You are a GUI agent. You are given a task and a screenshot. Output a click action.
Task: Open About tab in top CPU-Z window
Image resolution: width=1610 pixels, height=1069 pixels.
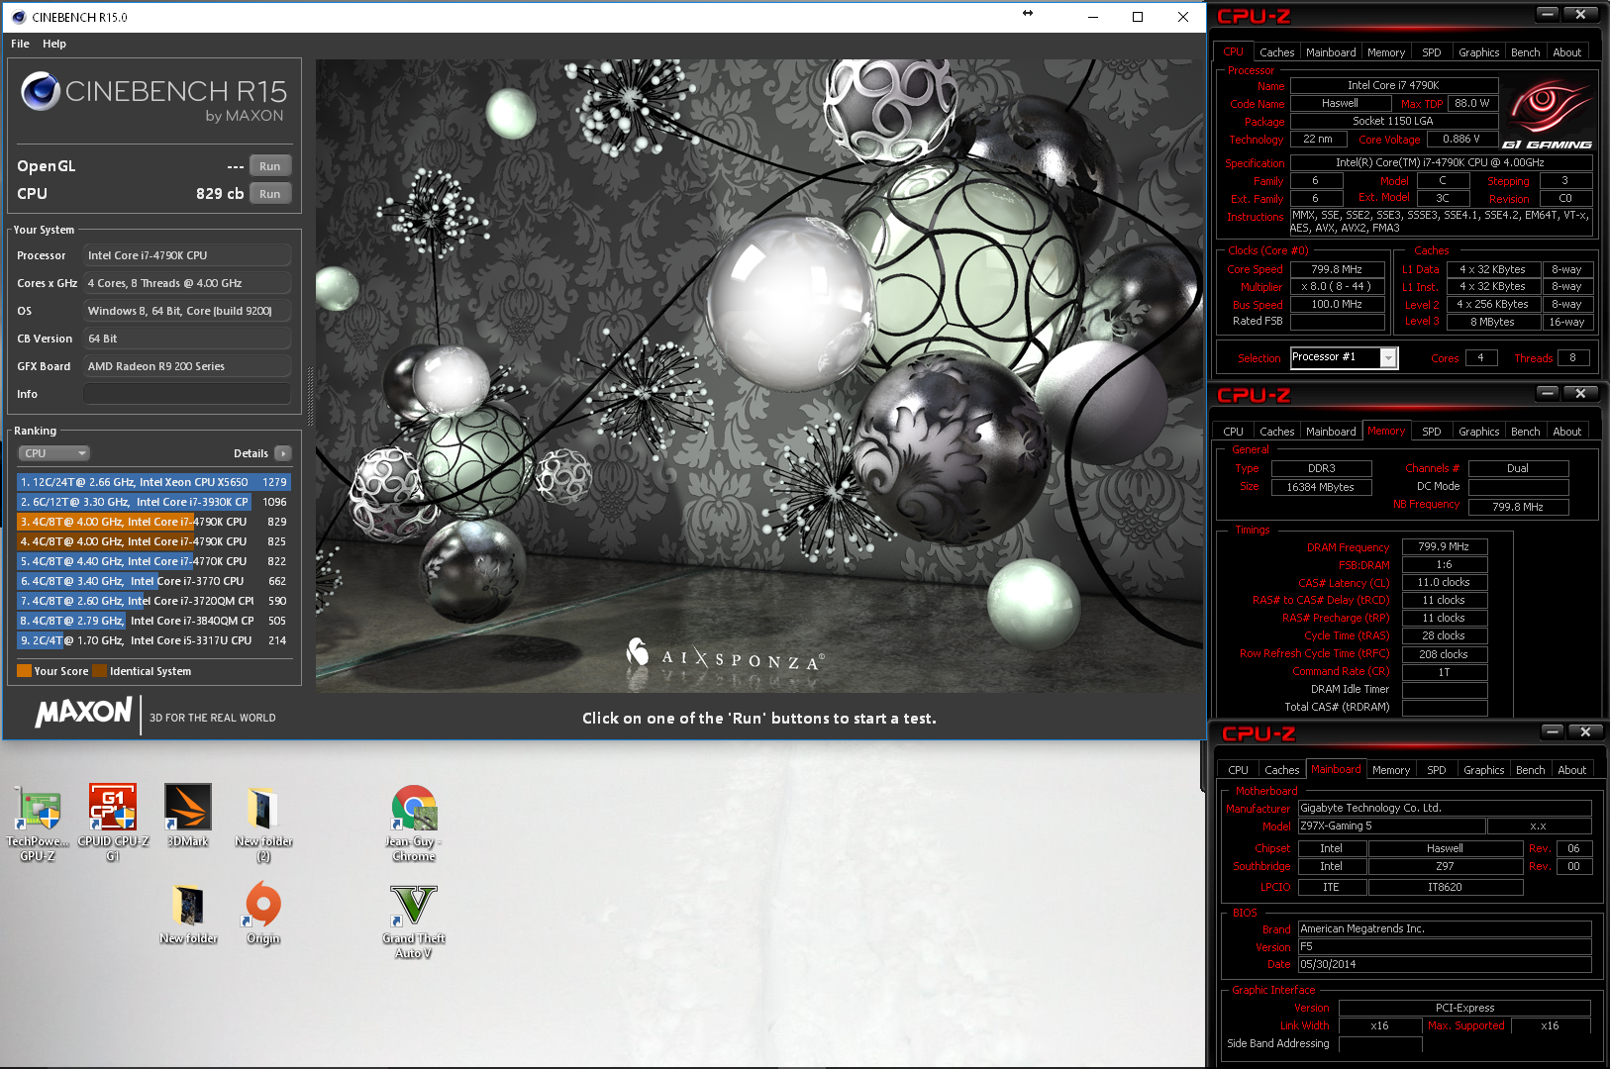1567,52
